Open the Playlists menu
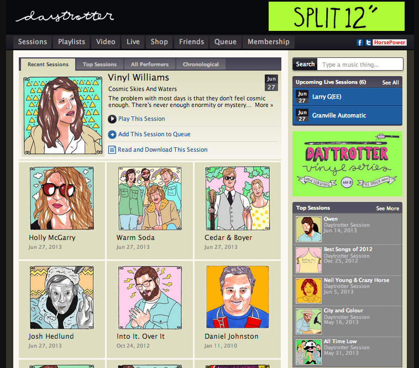Image resolution: width=419 pixels, height=368 pixels. click(71, 42)
